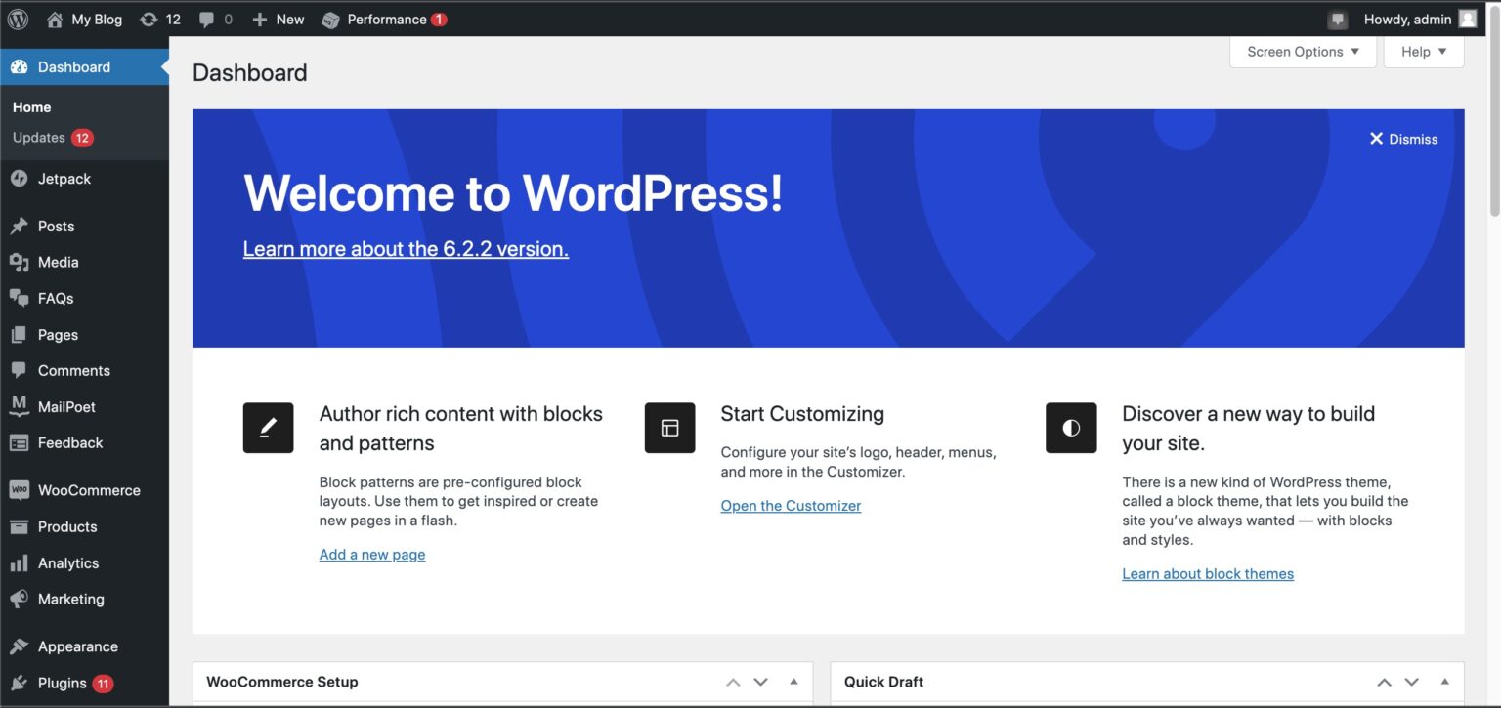This screenshot has height=708, width=1501.
Task: Click the Performance menu in admin bar
Action: pyautogui.click(x=383, y=19)
